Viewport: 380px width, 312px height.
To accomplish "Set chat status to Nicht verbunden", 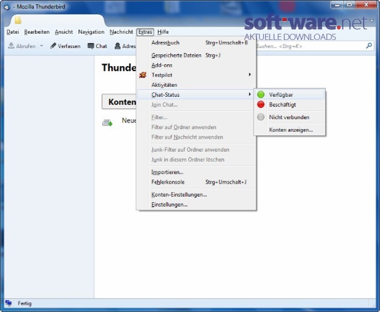I will pyautogui.click(x=290, y=117).
